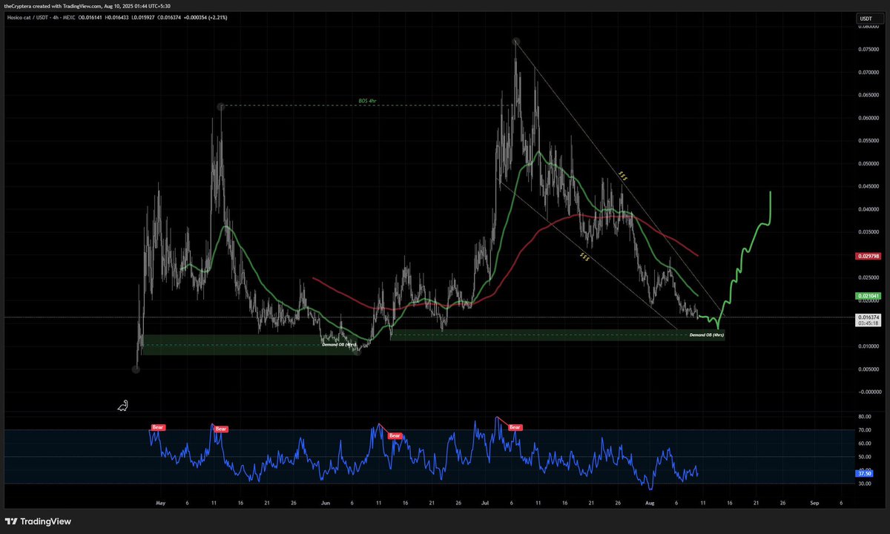This screenshot has height=534, width=890.
Task: Click the blue 37.50 RSI value label
Action: tap(864, 472)
